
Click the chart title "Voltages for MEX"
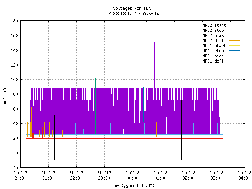[132, 8]
